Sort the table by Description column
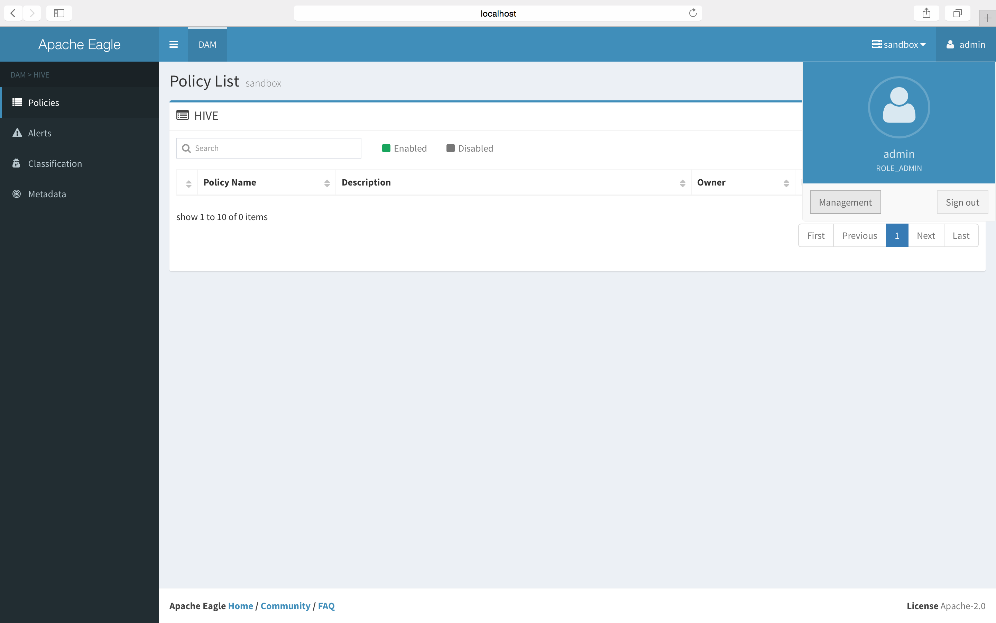 [x=513, y=182]
